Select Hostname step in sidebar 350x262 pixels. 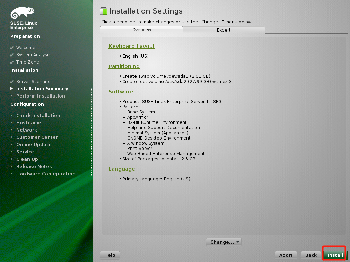(28, 123)
